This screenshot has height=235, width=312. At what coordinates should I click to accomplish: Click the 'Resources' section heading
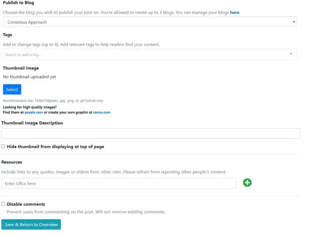(12, 162)
